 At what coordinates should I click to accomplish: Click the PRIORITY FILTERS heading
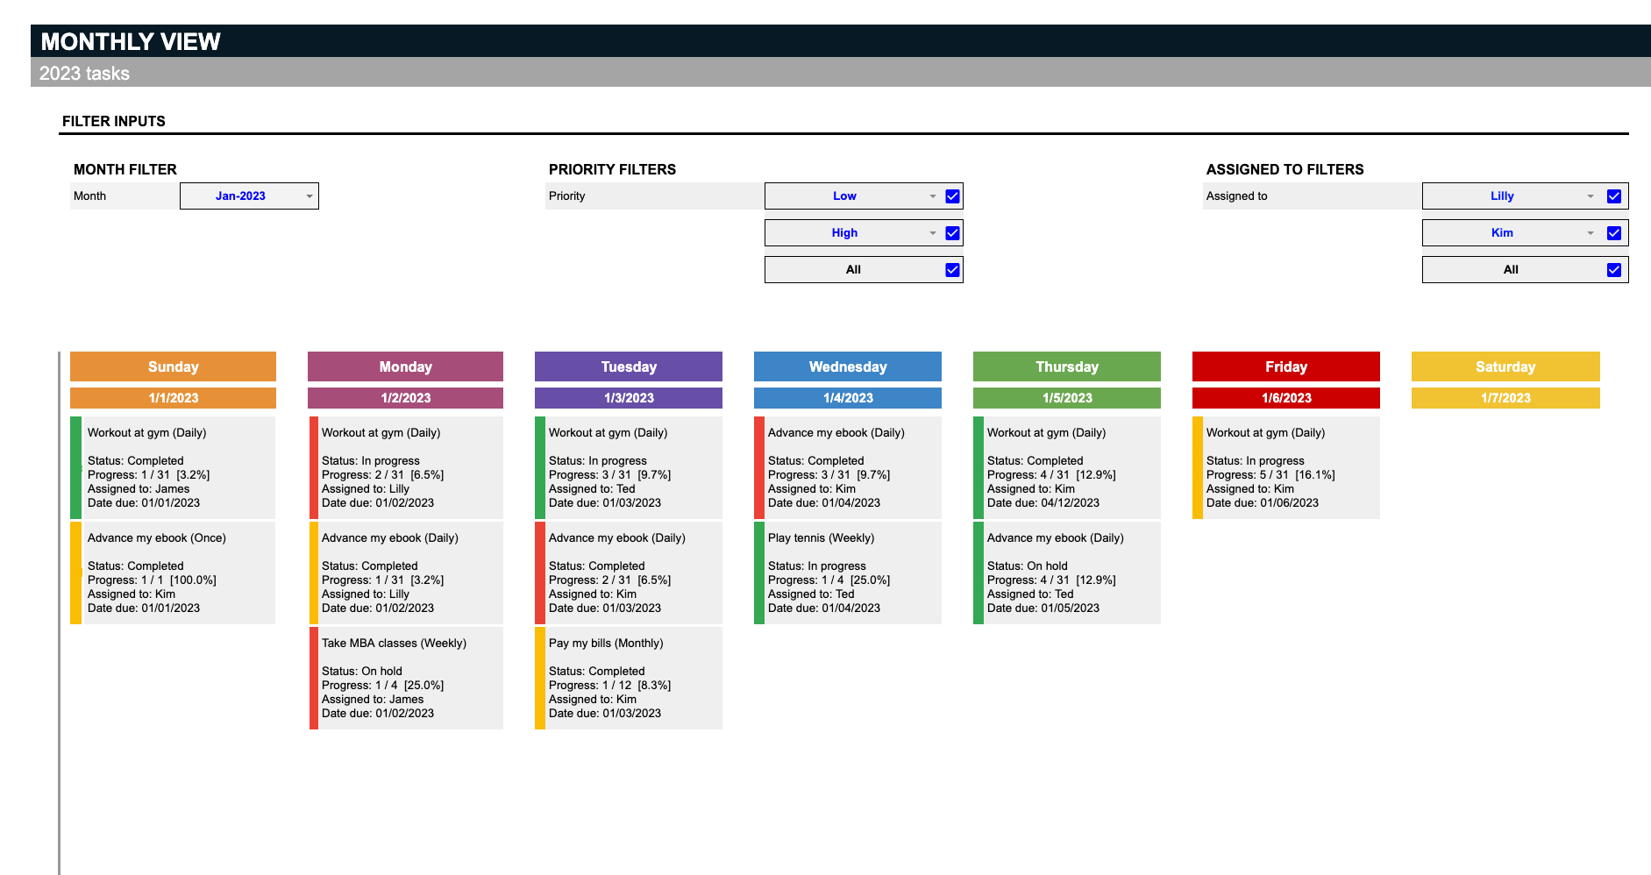[612, 169]
